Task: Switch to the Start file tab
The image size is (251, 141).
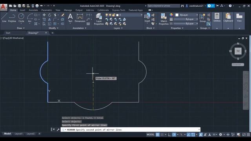Action: [8, 33]
